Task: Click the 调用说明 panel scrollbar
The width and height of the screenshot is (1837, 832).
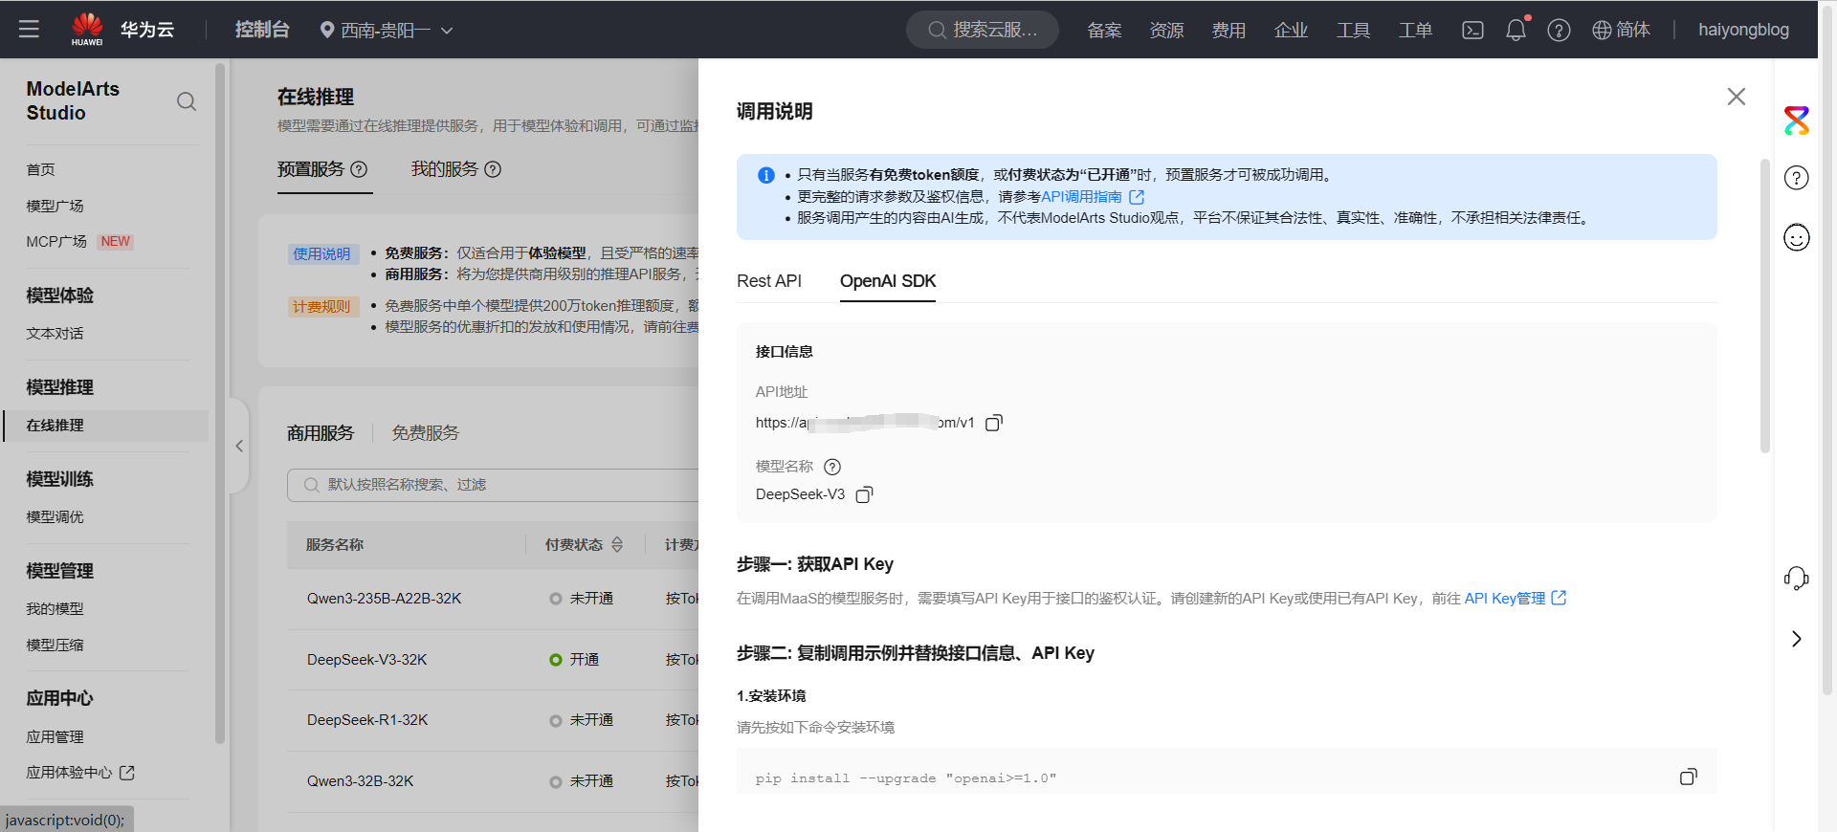Action: coord(1765,306)
